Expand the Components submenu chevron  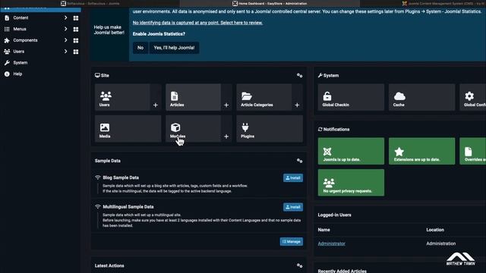66,40
